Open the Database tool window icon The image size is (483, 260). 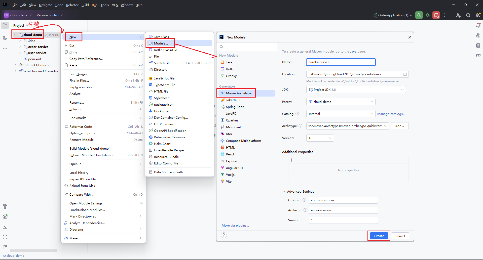[x=478, y=46]
